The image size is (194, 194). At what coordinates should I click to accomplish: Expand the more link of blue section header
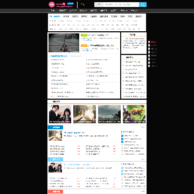point(143,127)
